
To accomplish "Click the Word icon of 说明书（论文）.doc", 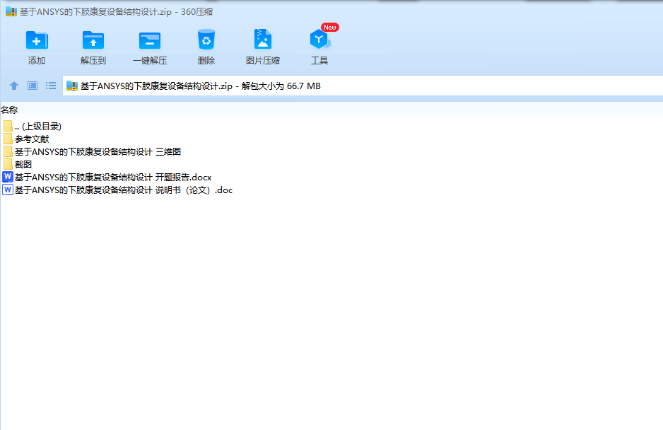I will (x=8, y=190).
